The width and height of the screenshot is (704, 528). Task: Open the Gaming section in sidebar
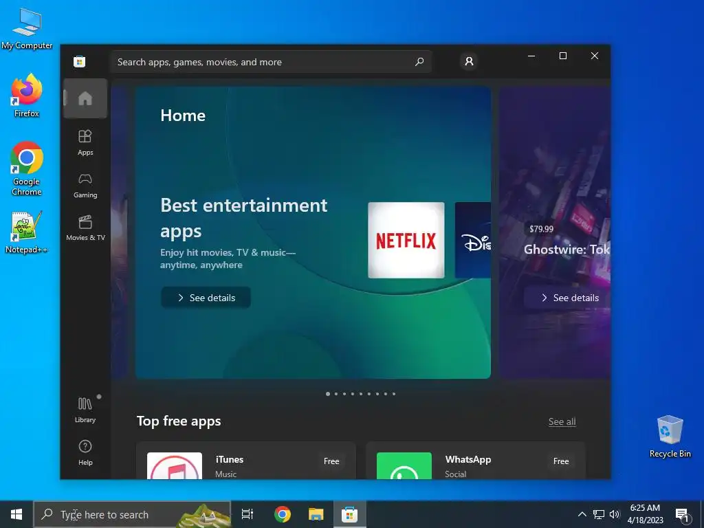(85, 186)
